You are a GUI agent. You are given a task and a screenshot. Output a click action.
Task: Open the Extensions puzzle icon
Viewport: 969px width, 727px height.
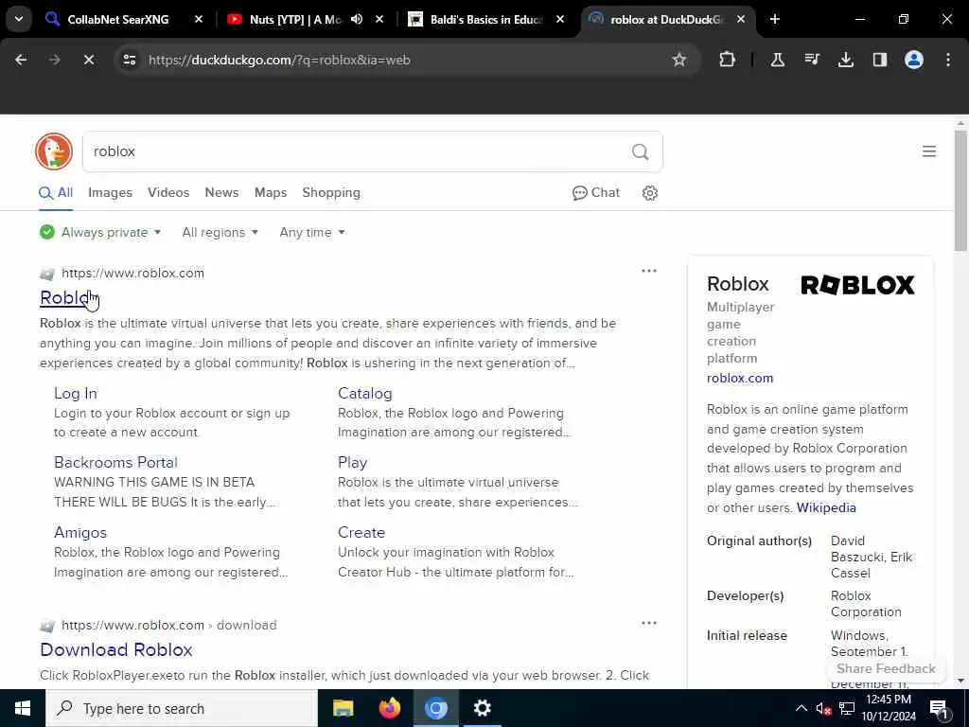tap(728, 60)
